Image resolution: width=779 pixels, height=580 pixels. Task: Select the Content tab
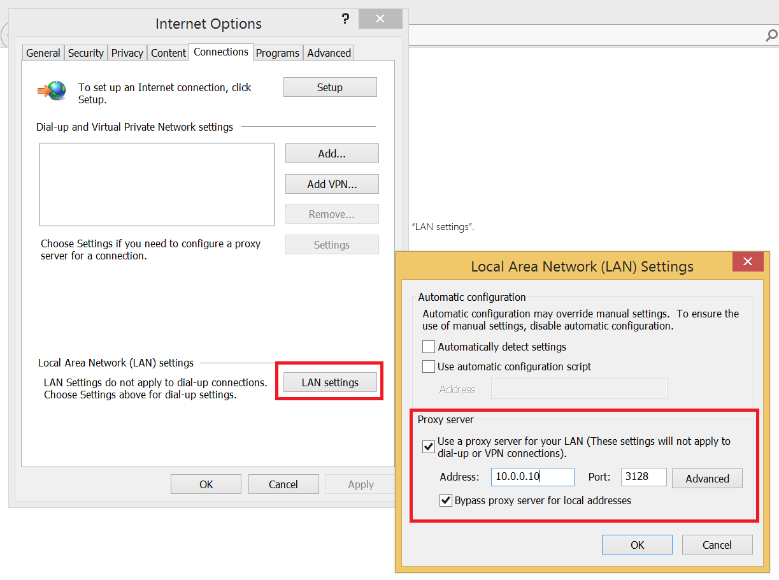[x=168, y=53]
